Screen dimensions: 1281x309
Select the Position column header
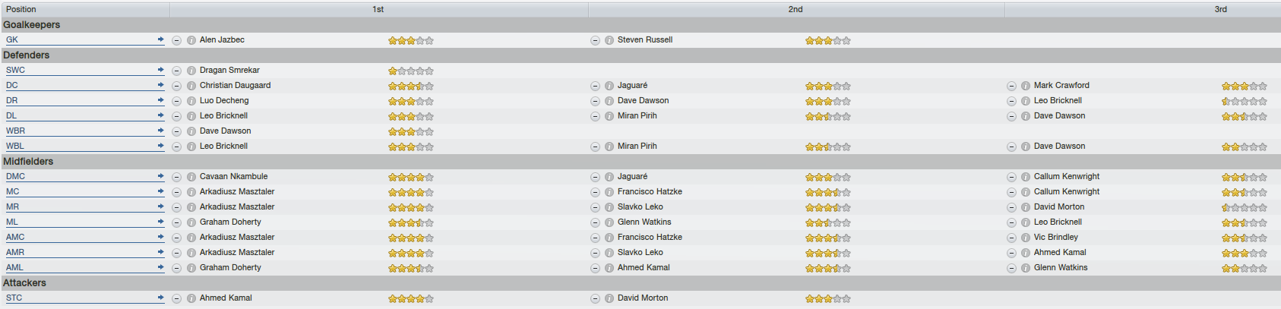click(84, 9)
